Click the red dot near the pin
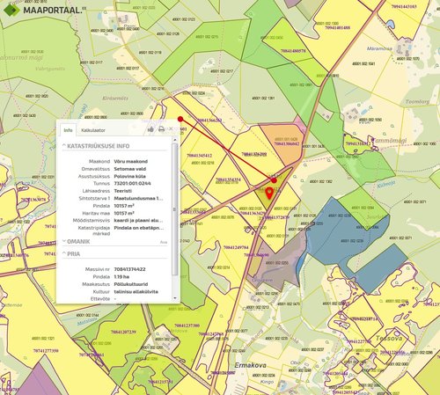 tap(274, 180)
